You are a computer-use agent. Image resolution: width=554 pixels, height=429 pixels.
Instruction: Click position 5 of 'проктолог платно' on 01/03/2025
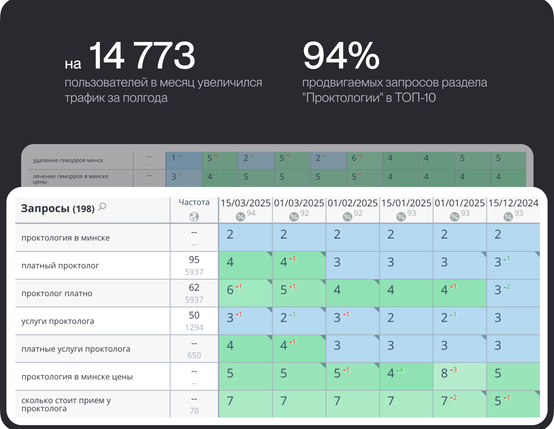pos(299,293)
